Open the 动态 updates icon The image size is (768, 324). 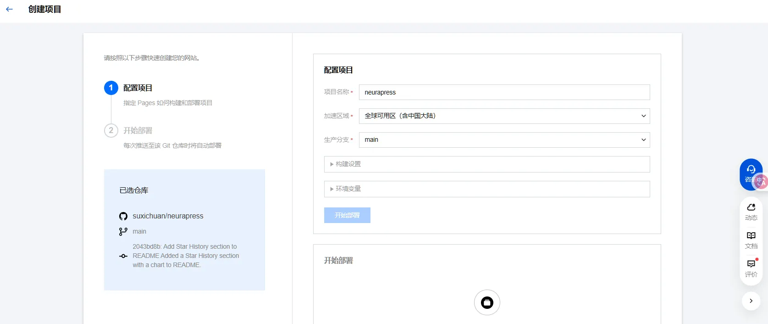pyautogui.click(x=751, y=211)
